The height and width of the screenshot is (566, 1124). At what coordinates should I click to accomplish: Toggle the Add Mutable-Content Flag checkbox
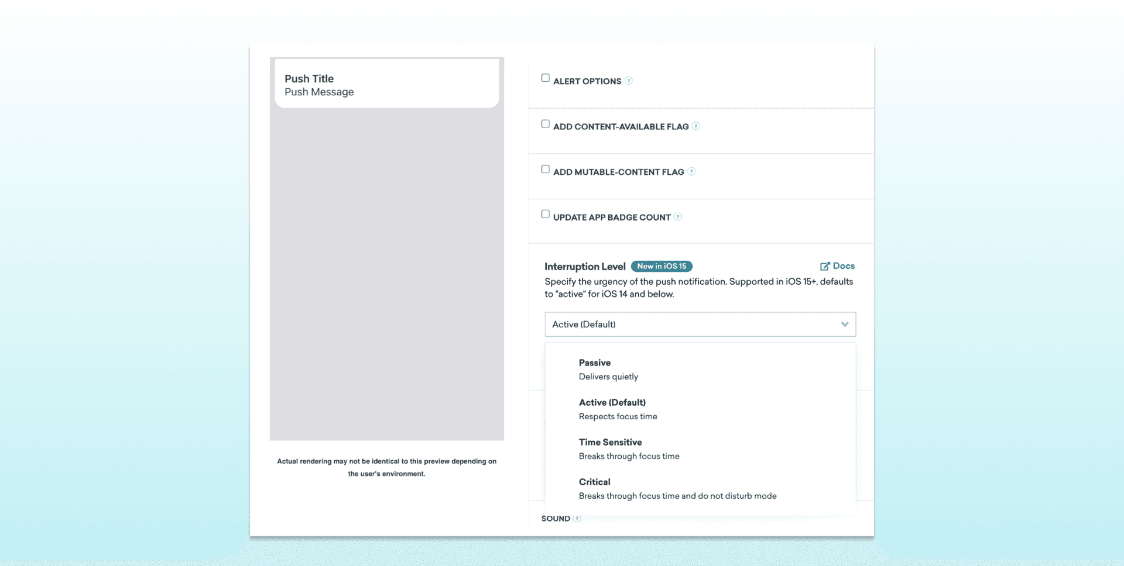pyautogui.click(x=546, y=170)
